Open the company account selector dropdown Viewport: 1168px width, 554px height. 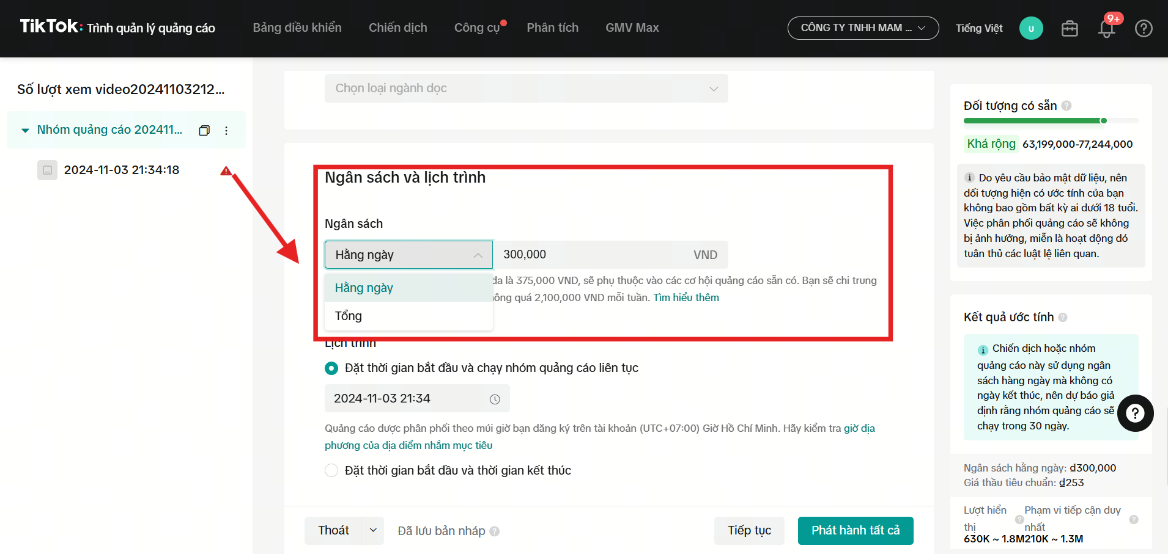pos(863,28)
